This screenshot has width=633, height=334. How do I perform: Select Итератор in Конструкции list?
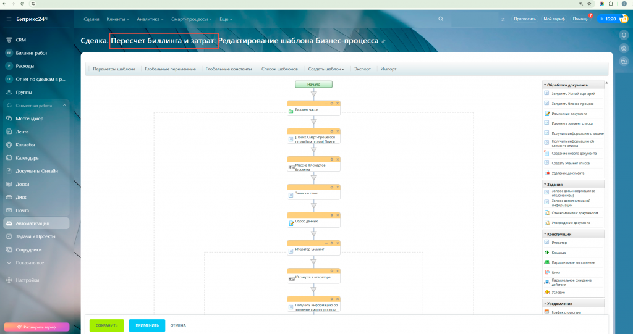[559, 243]
